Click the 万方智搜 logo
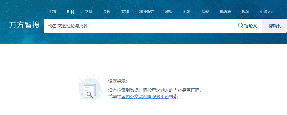The height and width of the screenshot is (115, 287). 24,25
